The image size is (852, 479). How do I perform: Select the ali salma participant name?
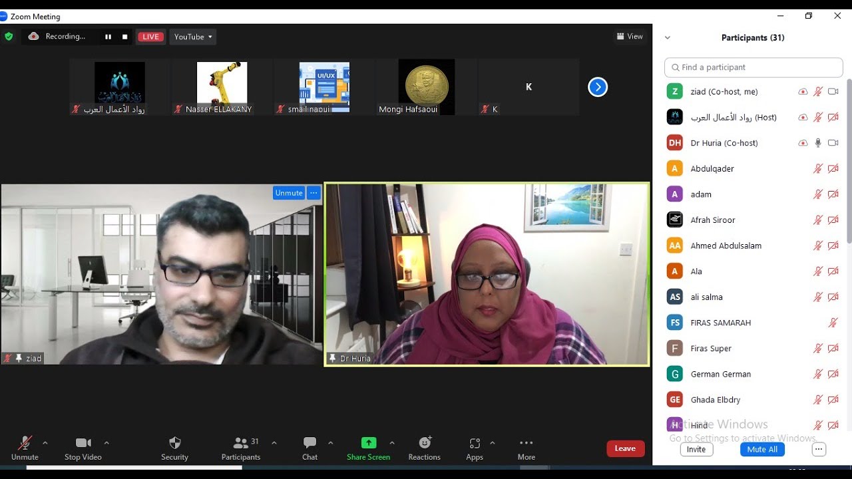coord(707,297)
